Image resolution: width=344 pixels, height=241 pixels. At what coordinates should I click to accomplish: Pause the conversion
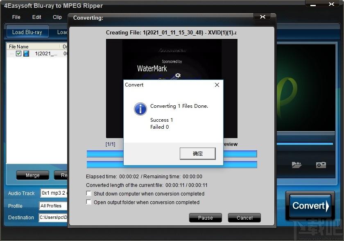coord(205,218)
